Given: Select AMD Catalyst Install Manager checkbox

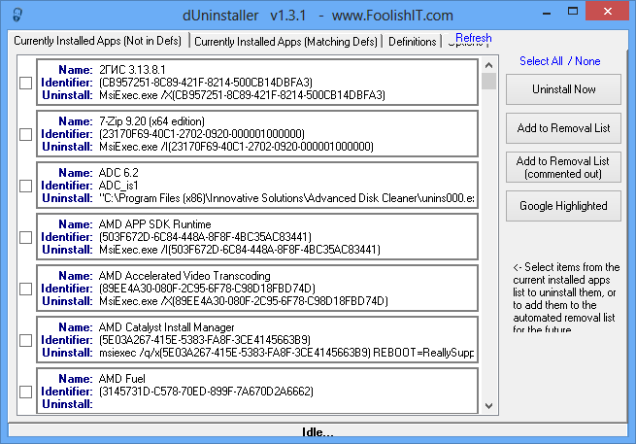Looking at the screenshot, I should (x=26, y=340).
